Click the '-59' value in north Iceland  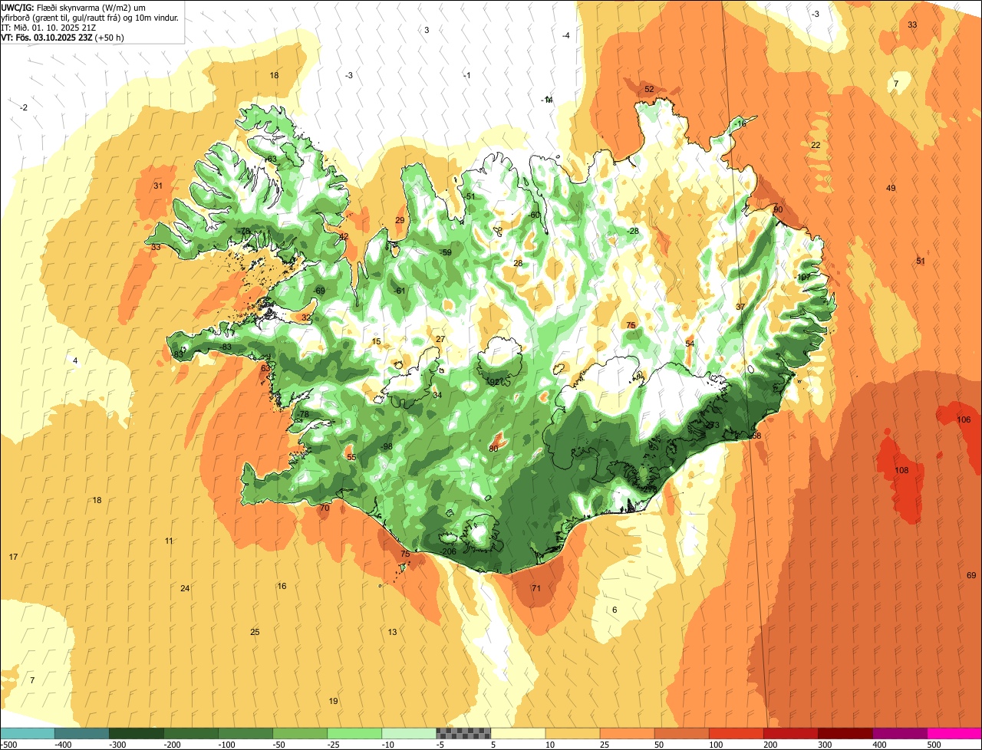(x=446, y=252)
